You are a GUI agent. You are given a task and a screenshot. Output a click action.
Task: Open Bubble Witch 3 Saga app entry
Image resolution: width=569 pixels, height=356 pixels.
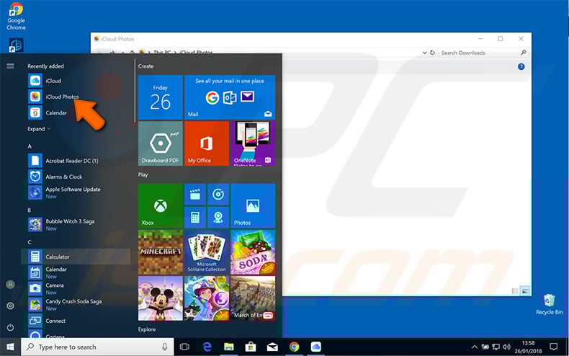tap(78, 225)
